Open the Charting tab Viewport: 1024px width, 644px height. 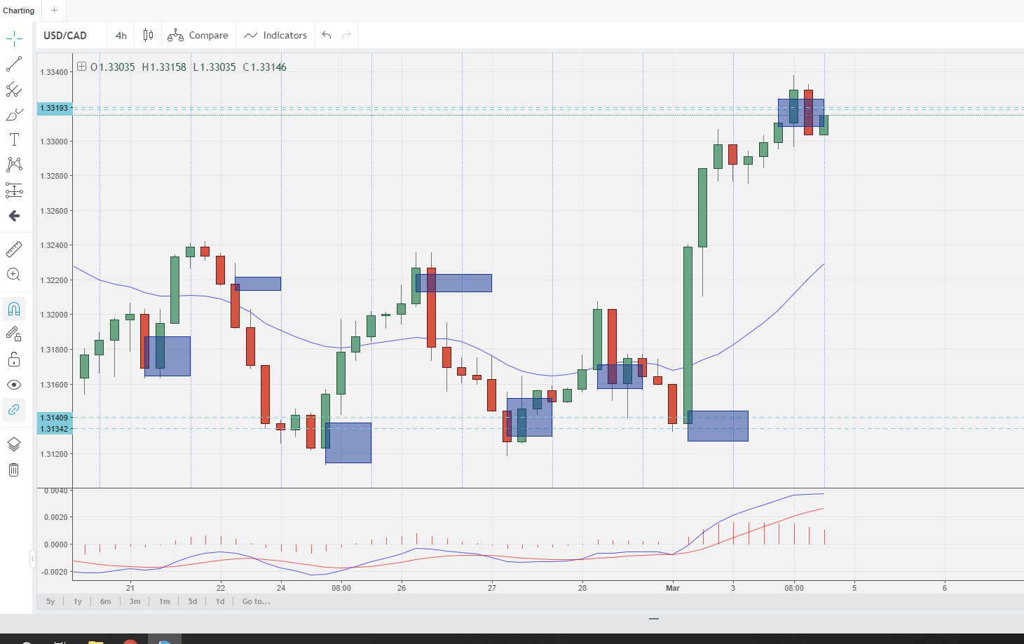click(19, 11)
